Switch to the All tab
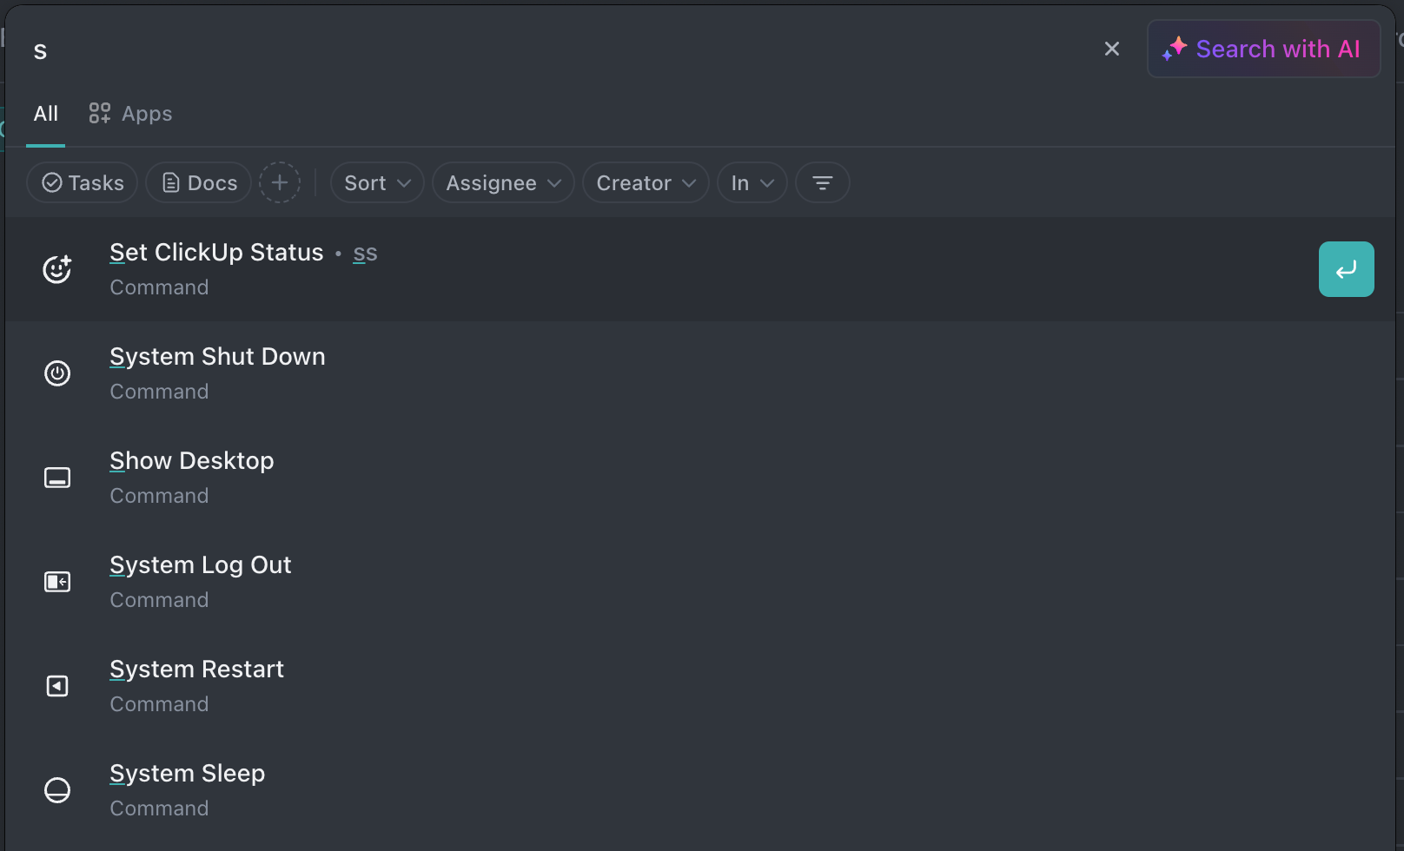The width and height of the screenshot is (1404, 851). coord(46,114)
